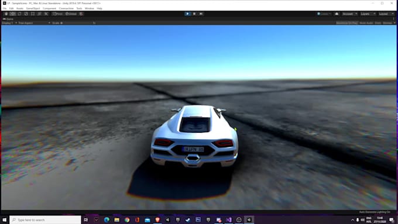Launch Microsoft Edge from taskbar

(107, 220)
